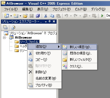Select the ソース ファイル folder
The width and height of the screenshot is (110, 98).
click(29, 42)
